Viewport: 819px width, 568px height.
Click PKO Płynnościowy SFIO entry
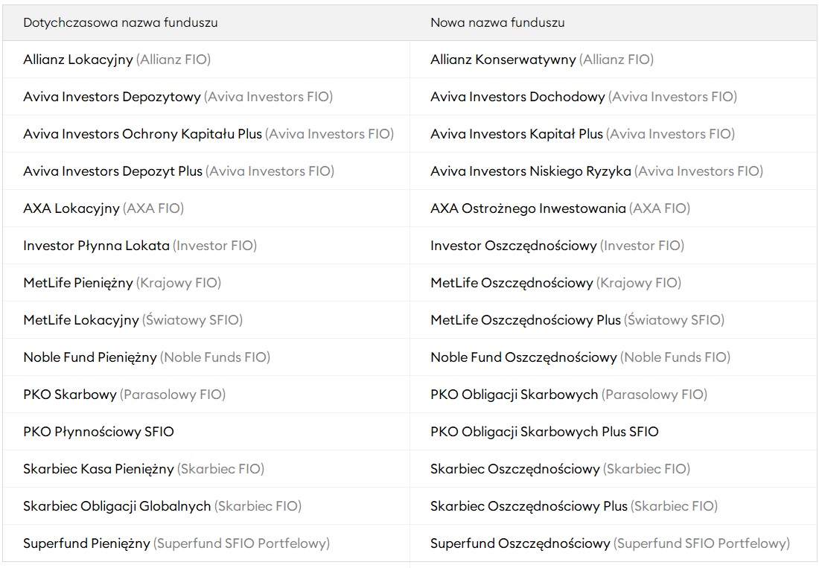(99, 431)
